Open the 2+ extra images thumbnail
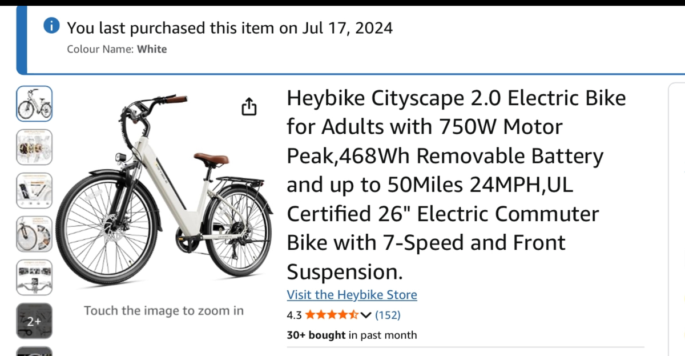The width and height of the screenshot is (685, 356). [x=34, y=321]
